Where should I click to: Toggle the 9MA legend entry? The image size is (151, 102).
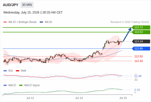tap(21, 71)
